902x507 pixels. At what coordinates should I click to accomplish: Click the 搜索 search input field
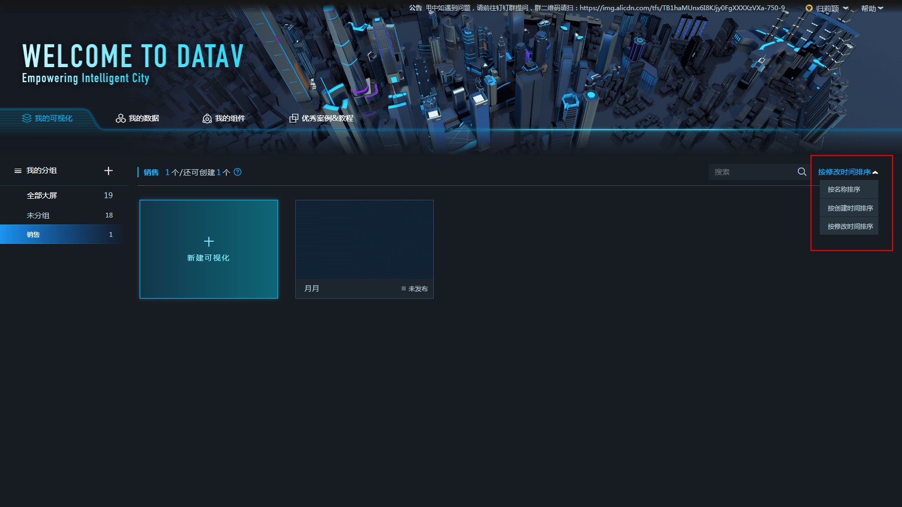pyautogui.click(x=753, y=172)
